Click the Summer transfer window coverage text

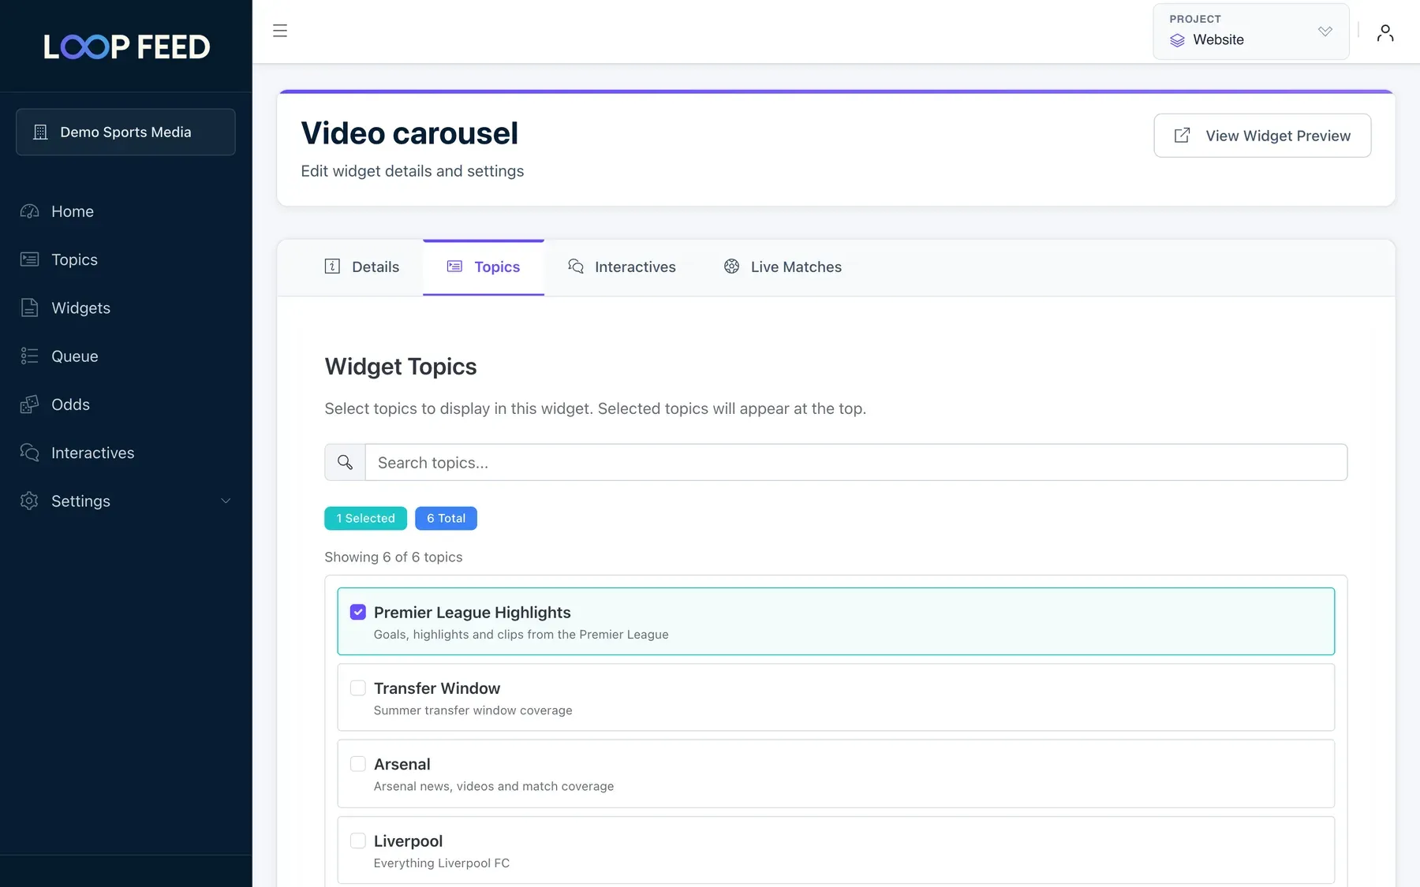pyautogui.click(x=473, y=710)
